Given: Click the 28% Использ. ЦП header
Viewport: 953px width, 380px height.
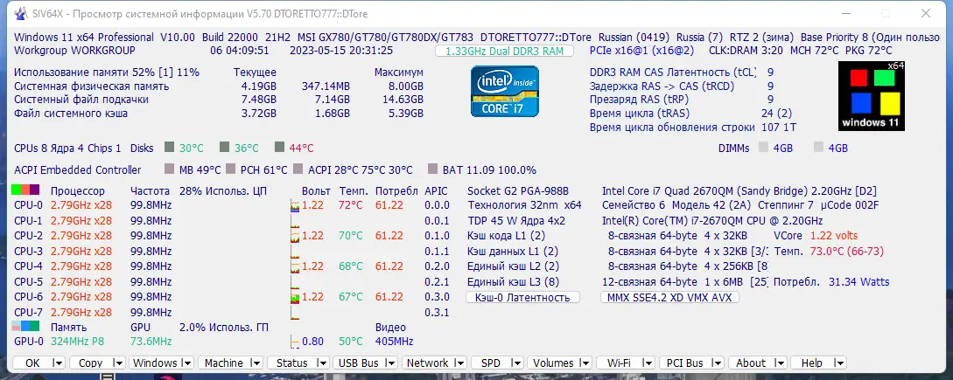Looking at the screenshot, I should pyautogui.click(x=223, y=190).
